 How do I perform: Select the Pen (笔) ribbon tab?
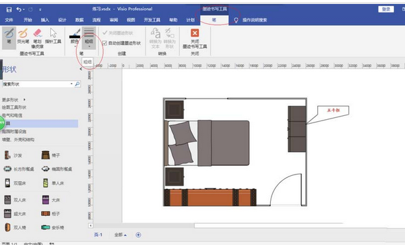(214, 20)
